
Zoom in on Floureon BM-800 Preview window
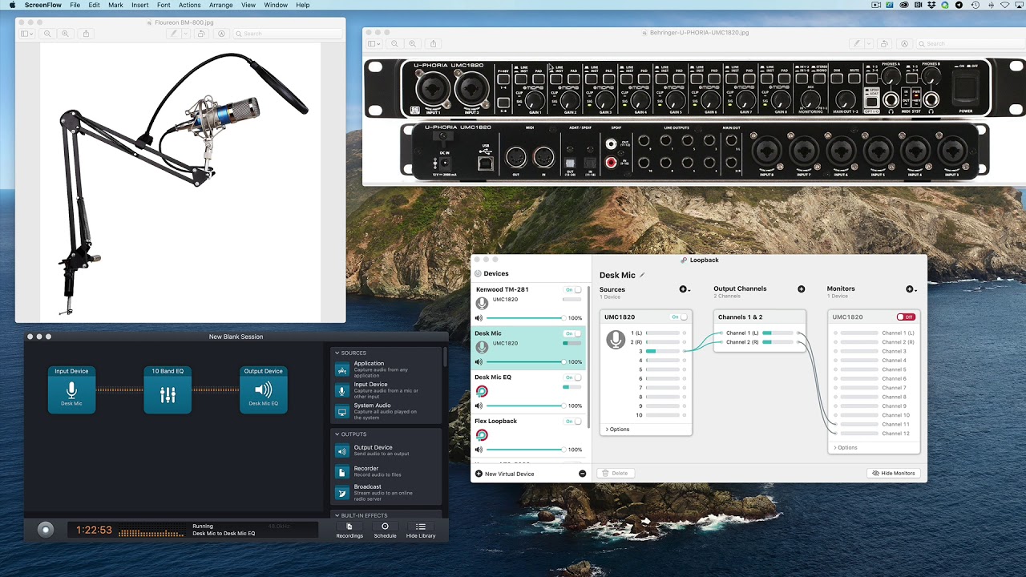(x=65, y=34)
